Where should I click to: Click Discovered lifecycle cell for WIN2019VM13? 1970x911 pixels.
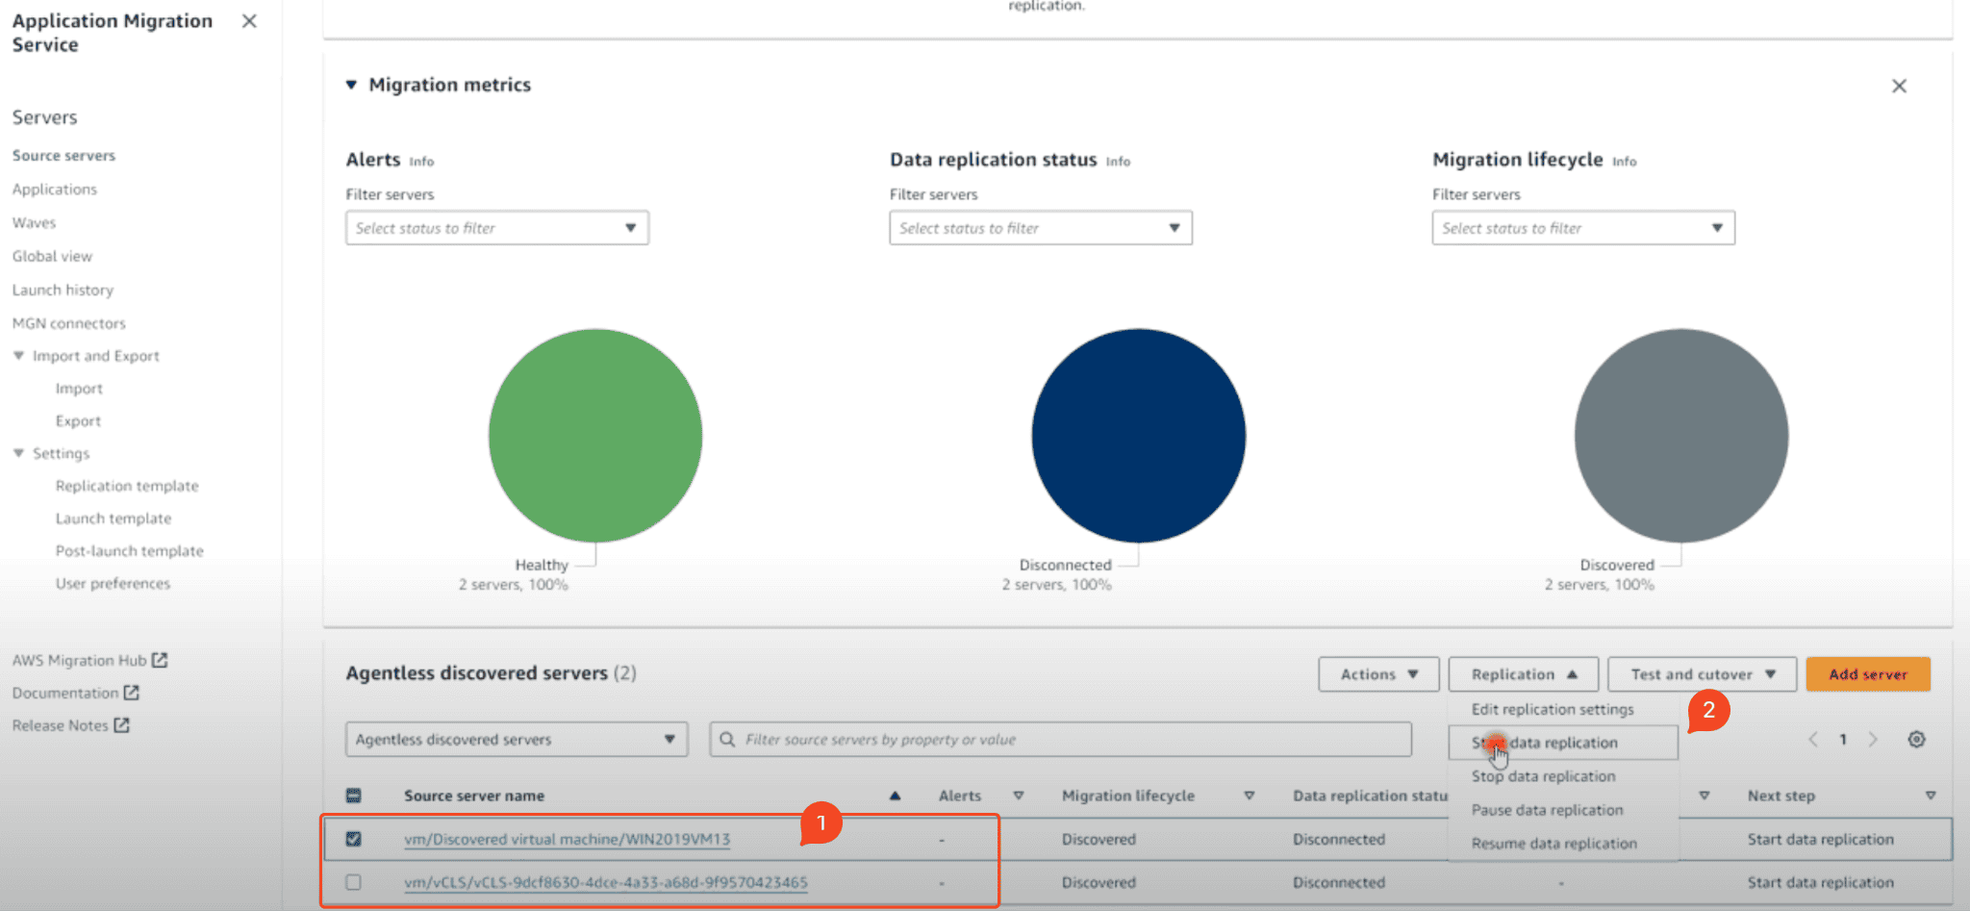click(x=1099, y=839)
